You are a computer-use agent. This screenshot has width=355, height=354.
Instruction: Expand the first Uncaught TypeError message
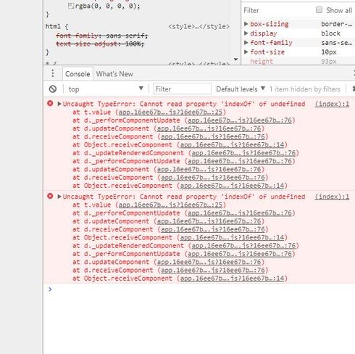tap(59, 104)
